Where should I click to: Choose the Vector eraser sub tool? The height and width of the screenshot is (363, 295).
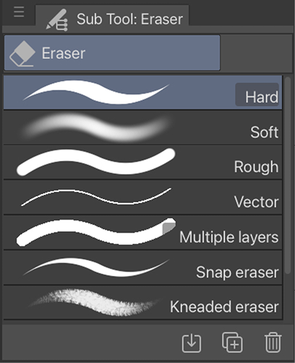(x=142, y=197)
